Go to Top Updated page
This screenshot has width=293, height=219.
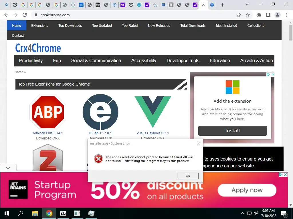(102, 25)
